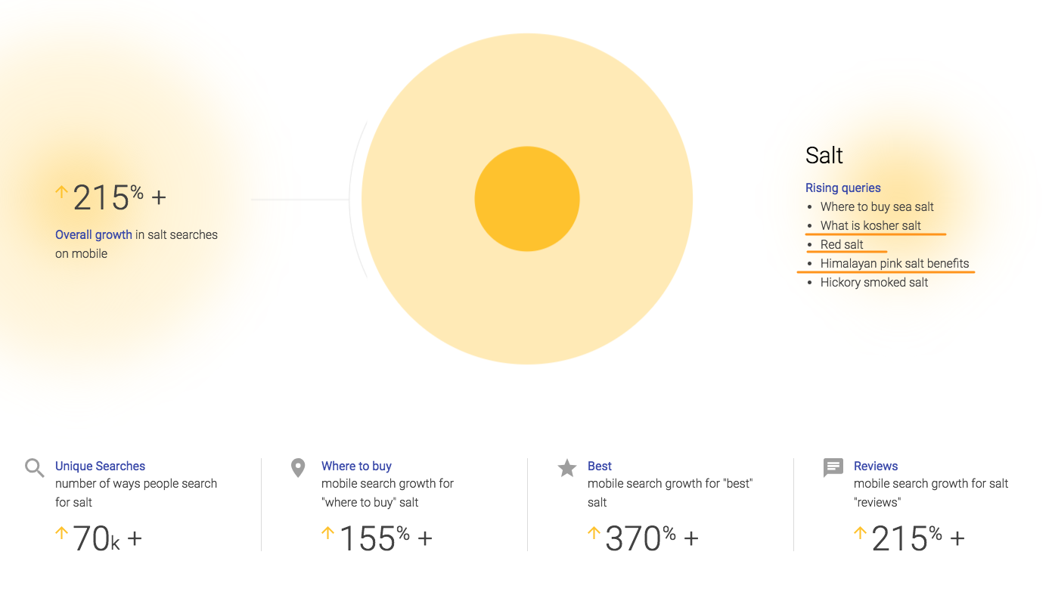Click the Salt category title

click(x=824, y=155)
